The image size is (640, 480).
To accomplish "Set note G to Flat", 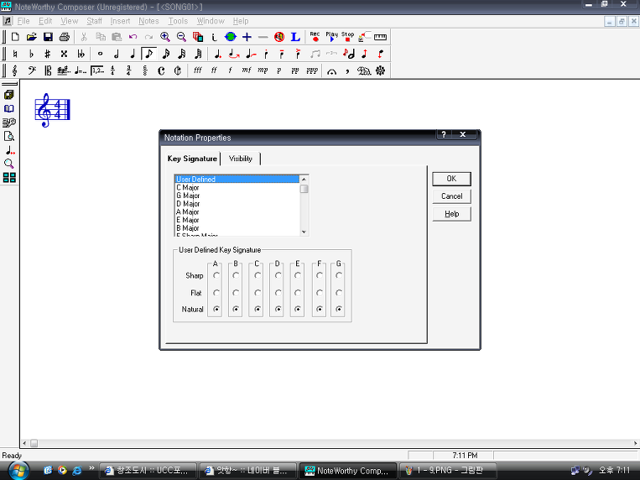I will click(339, 293).
